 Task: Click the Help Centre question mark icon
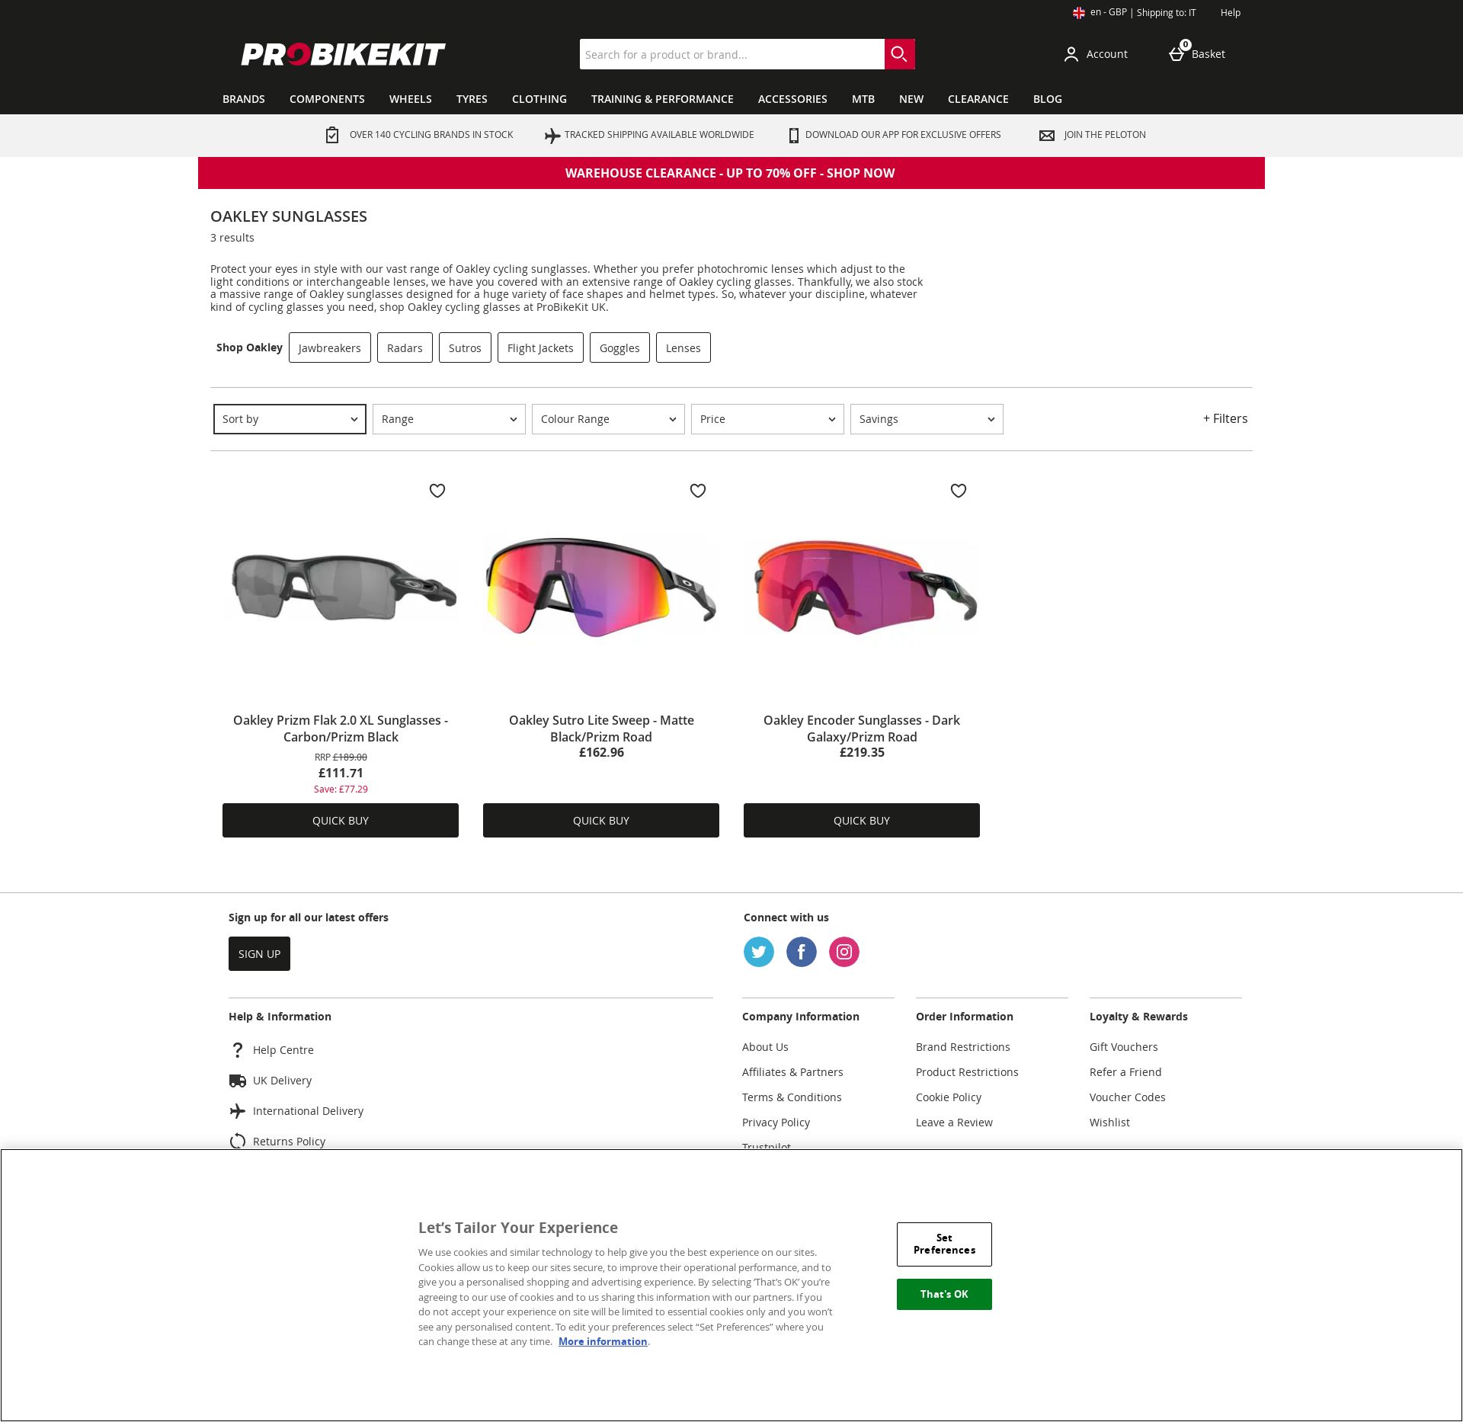[x=238, y=1050]
